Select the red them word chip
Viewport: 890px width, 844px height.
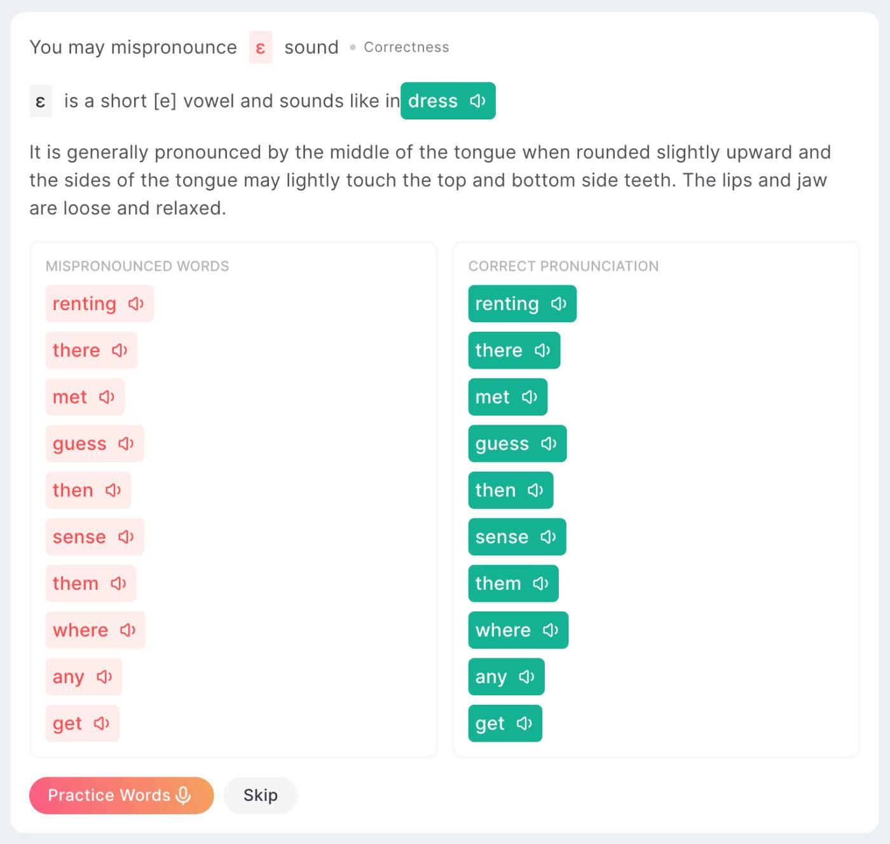click(x=76, y=583)
